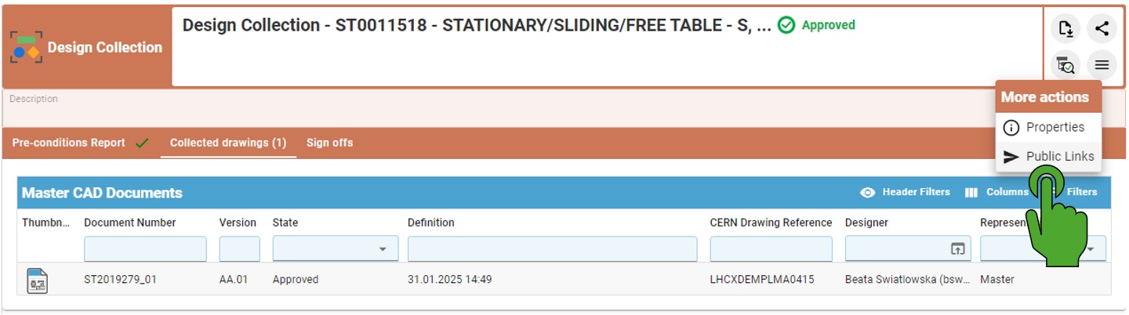Click the table search icon

tap(1065, 65)
